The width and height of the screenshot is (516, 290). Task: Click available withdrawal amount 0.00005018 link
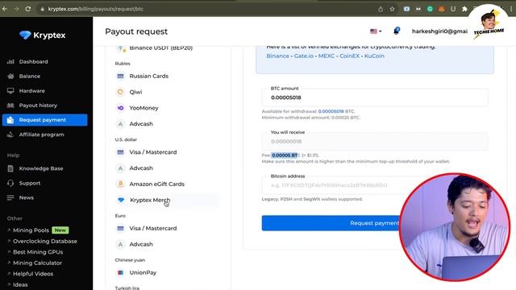point(331,111)
